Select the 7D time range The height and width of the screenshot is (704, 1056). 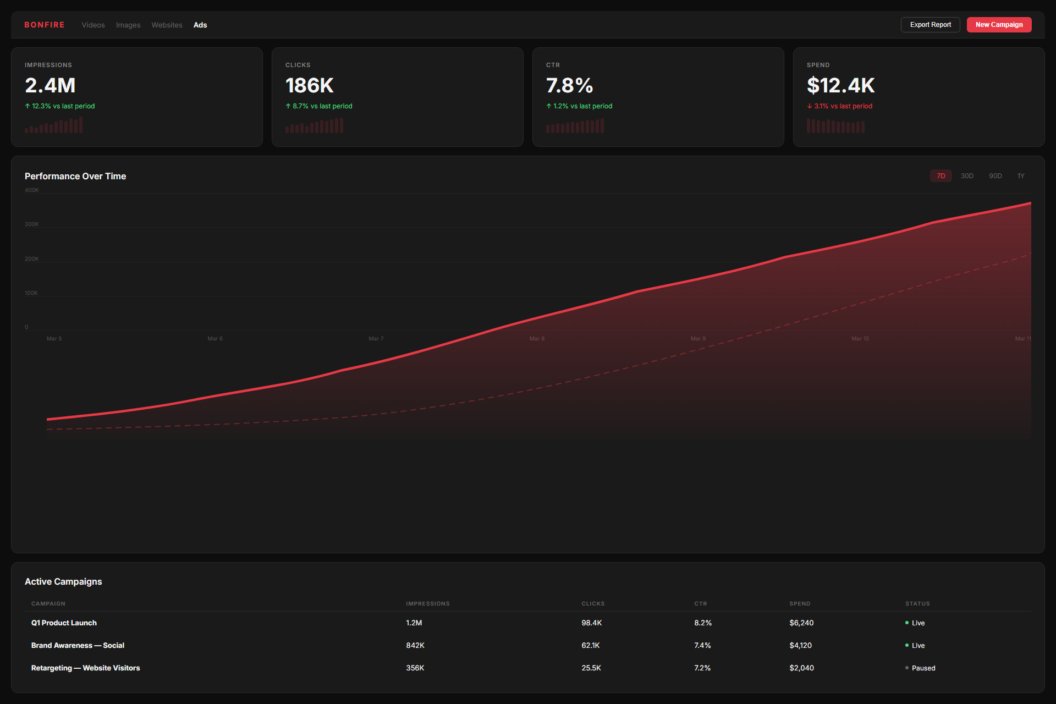[x=941, y=176]
